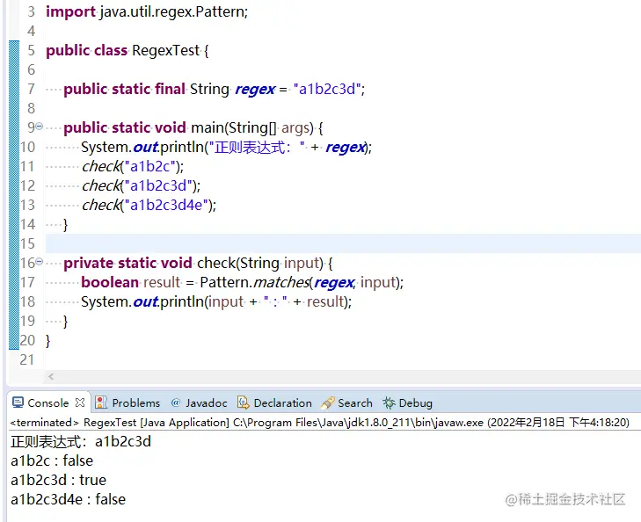
Task: Click the Javadoc @ icon
Action: click(x=175, y=402)
